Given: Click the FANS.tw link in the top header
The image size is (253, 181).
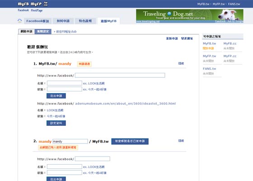Looking at the screenshot, I should [x=234, y=4].
